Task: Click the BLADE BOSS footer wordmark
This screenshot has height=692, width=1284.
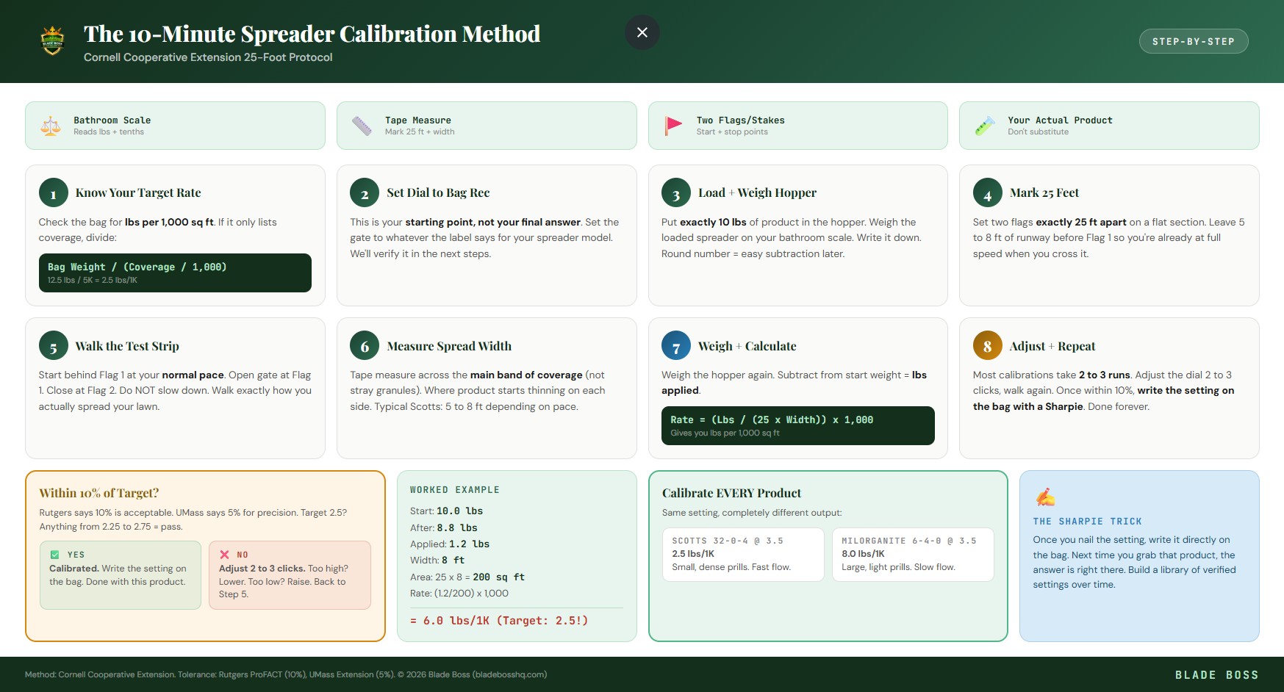Action: [1216, 674]
